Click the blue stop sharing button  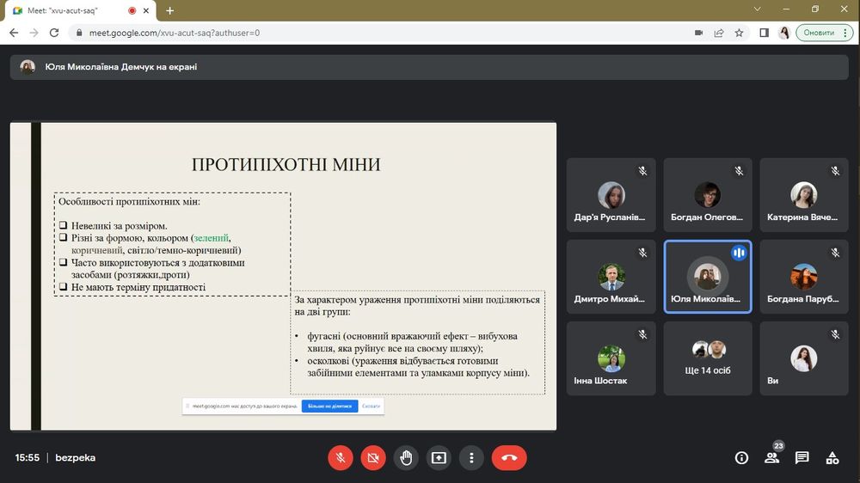coord(328,406)
